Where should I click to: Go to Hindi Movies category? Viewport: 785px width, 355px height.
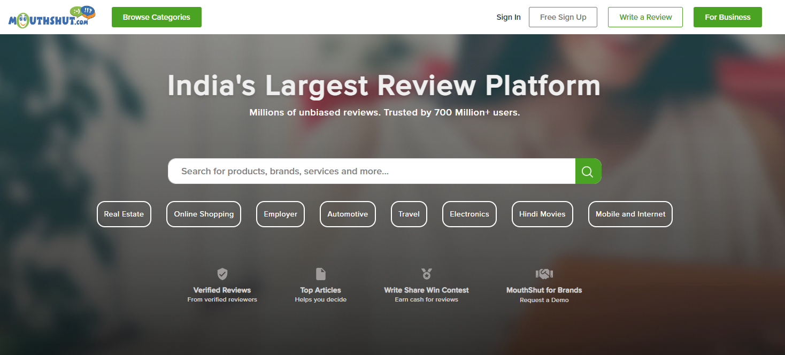click(542, 214)
